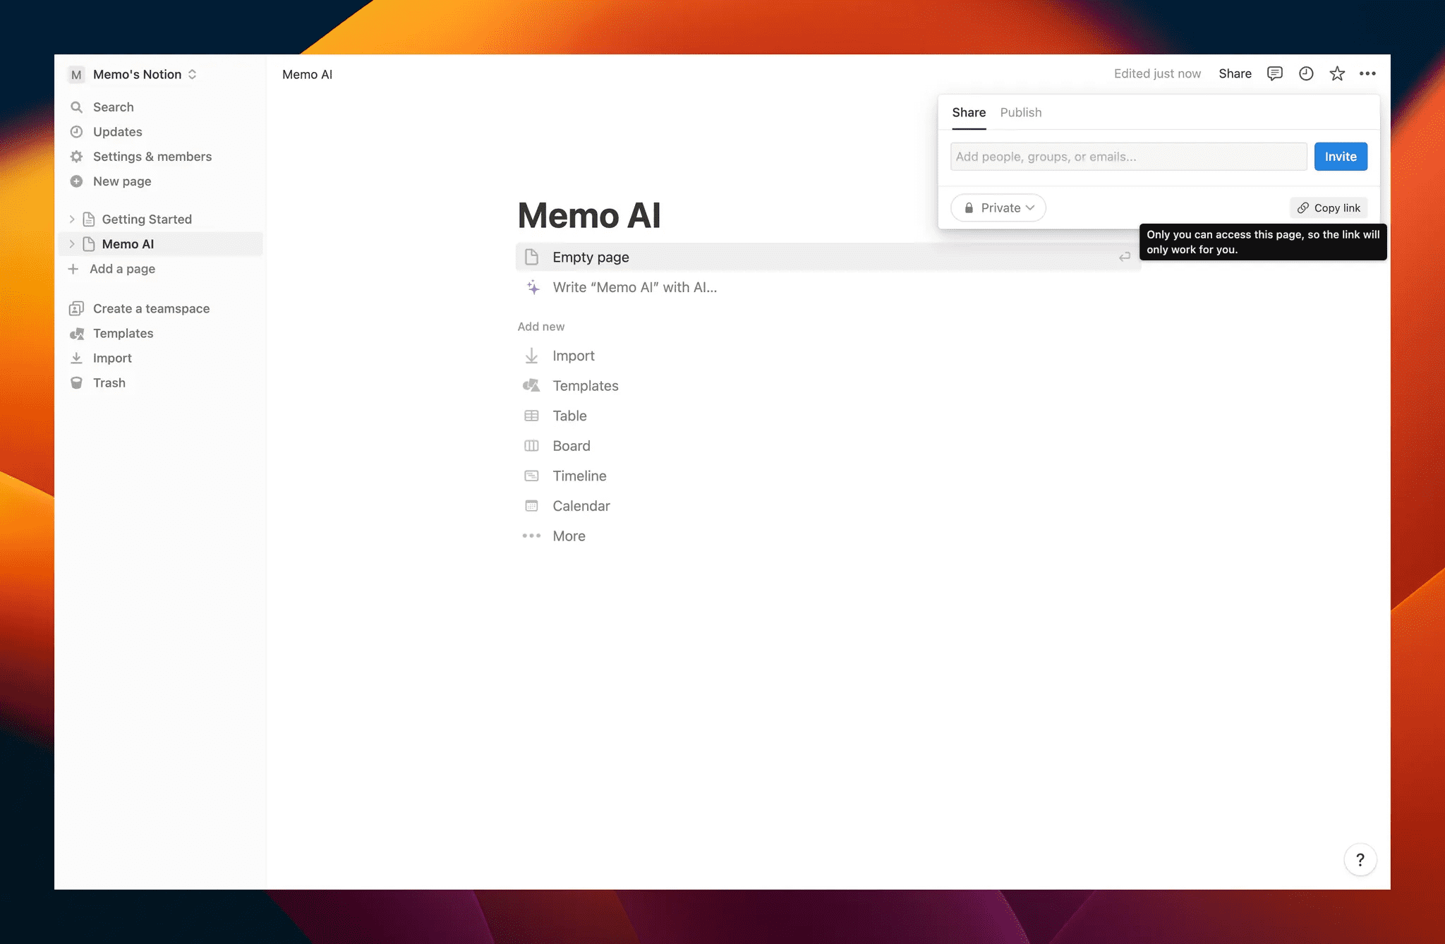This screenshot has width=1445, height=944.
Task: Click the New page plus-circle icon
Action: (x=76, y=181)
